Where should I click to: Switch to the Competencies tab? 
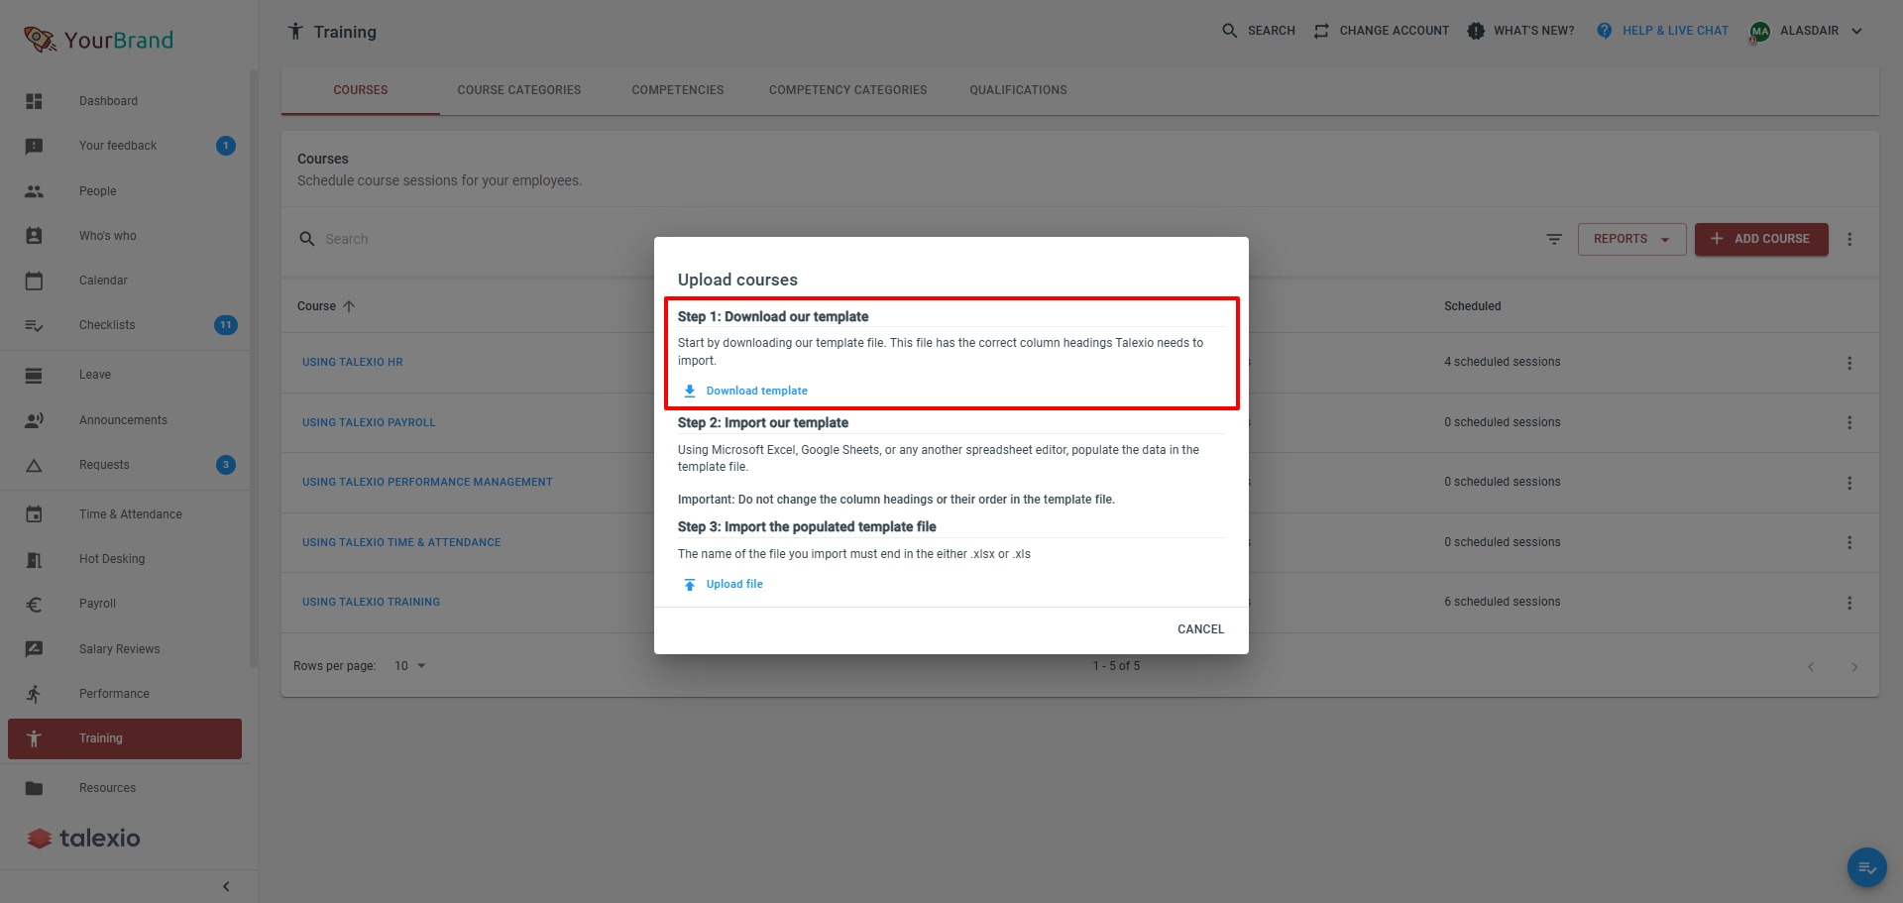click(678, 90)
